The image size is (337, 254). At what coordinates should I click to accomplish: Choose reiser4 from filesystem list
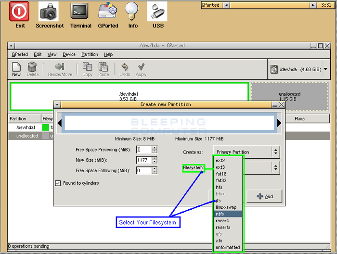coord(228,221)
